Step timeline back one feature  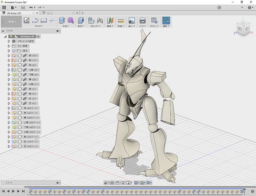point(8,191)
